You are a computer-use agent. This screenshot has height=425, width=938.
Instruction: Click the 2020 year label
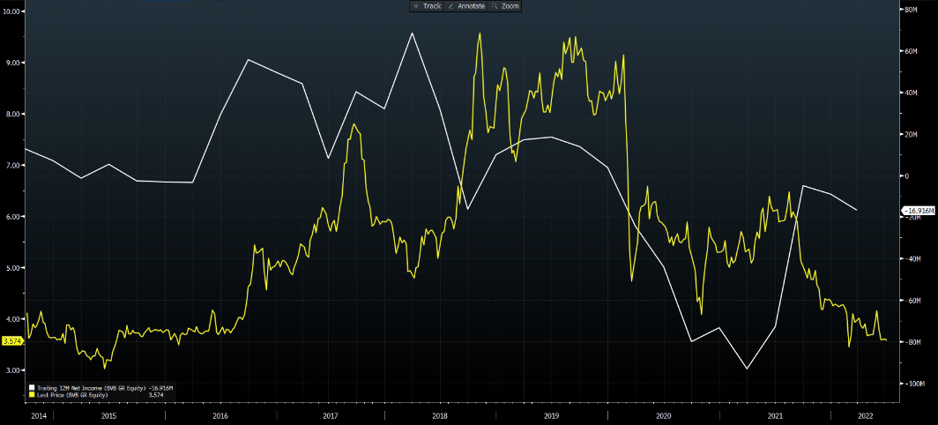664,415
